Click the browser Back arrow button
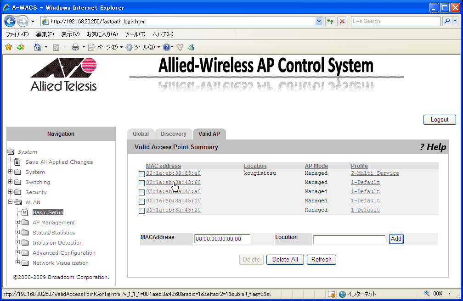The width and height of the screenshot is (463, 301). pyautogui.click(x=10, y=21)
